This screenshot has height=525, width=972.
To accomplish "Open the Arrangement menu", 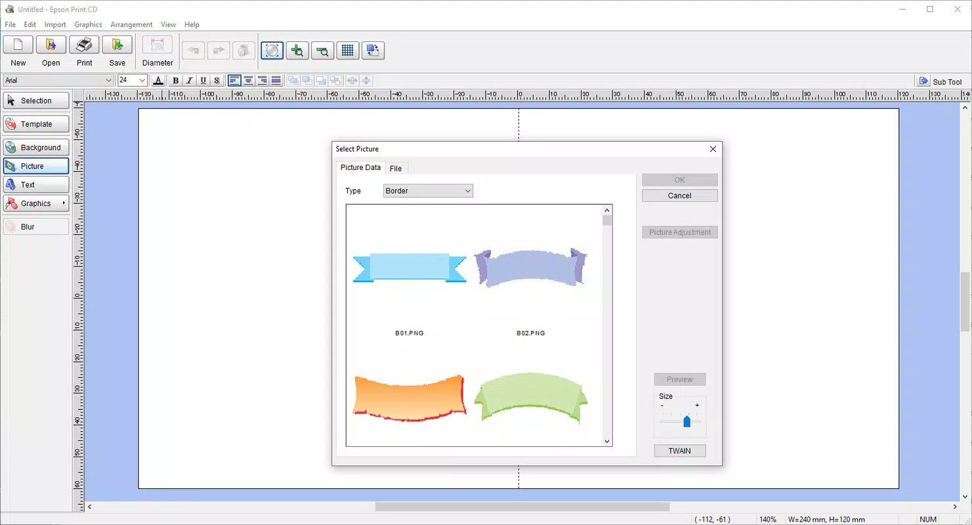I will coord(131,24).
